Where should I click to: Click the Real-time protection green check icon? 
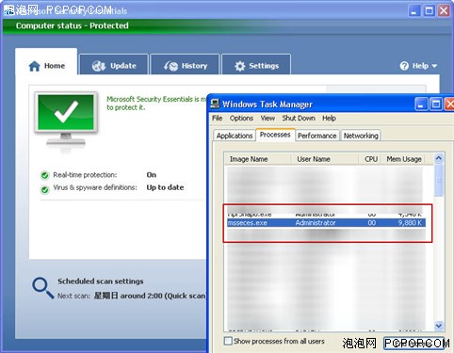45,175
